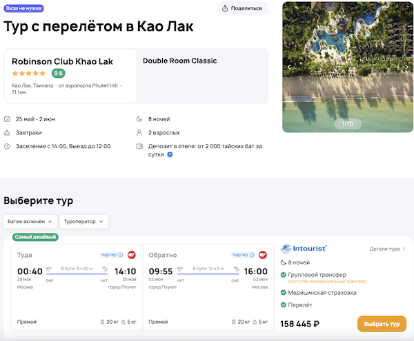Click the info icon next to outbound Чартер
Image resolution: width=414 pixels, height=341 pixels.
click(121, 255)
